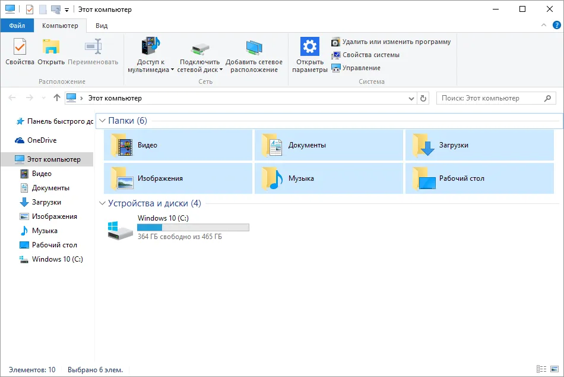
Task: Click the properties icon in the title bar
Action: click(x=30, y=10)
